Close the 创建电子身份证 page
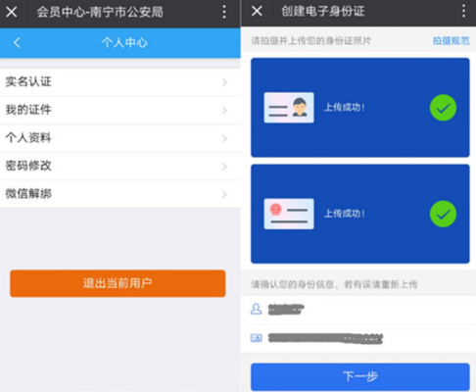The image size is (476, 392). [x=257, y=11]
